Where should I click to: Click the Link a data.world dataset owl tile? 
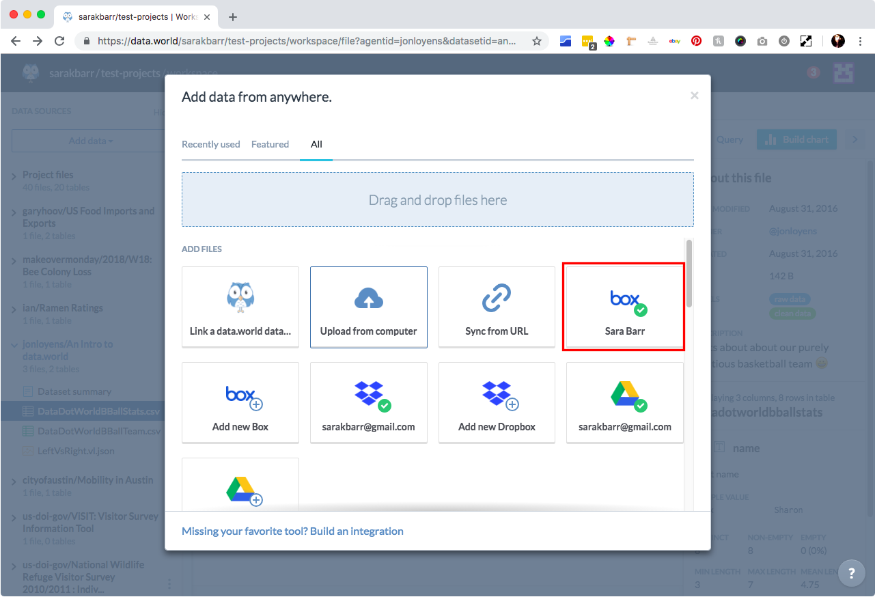(x=240, y=307)
